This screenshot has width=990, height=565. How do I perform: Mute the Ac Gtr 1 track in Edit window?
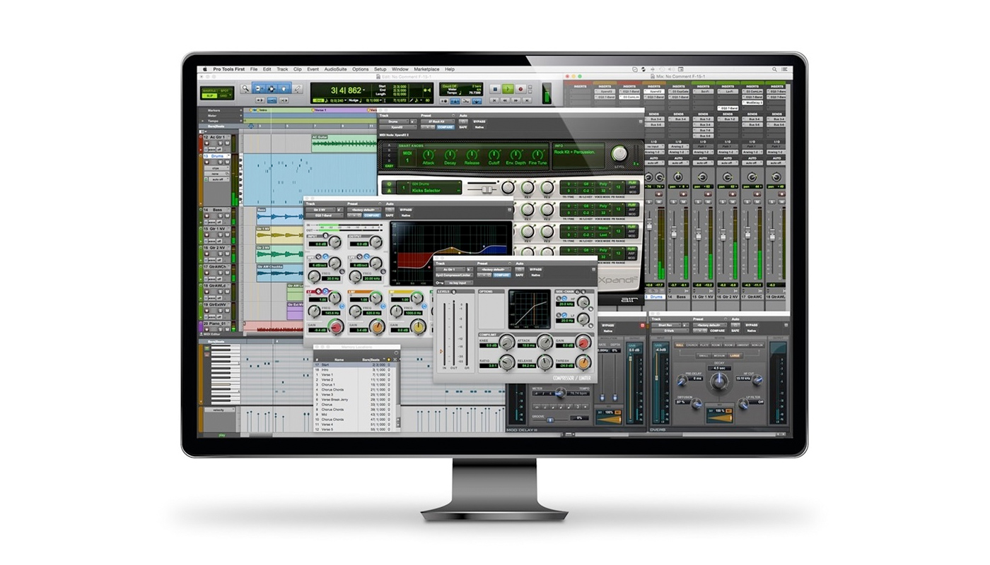click(227, 143)
